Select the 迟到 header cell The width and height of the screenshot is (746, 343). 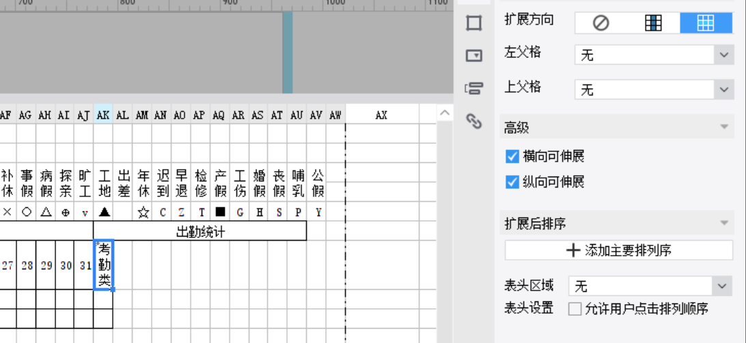coord(162,183)
